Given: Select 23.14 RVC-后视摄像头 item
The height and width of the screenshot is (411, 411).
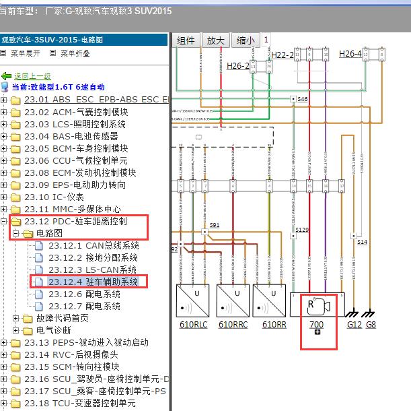Looking at the screenshot, I should point(71,354).
